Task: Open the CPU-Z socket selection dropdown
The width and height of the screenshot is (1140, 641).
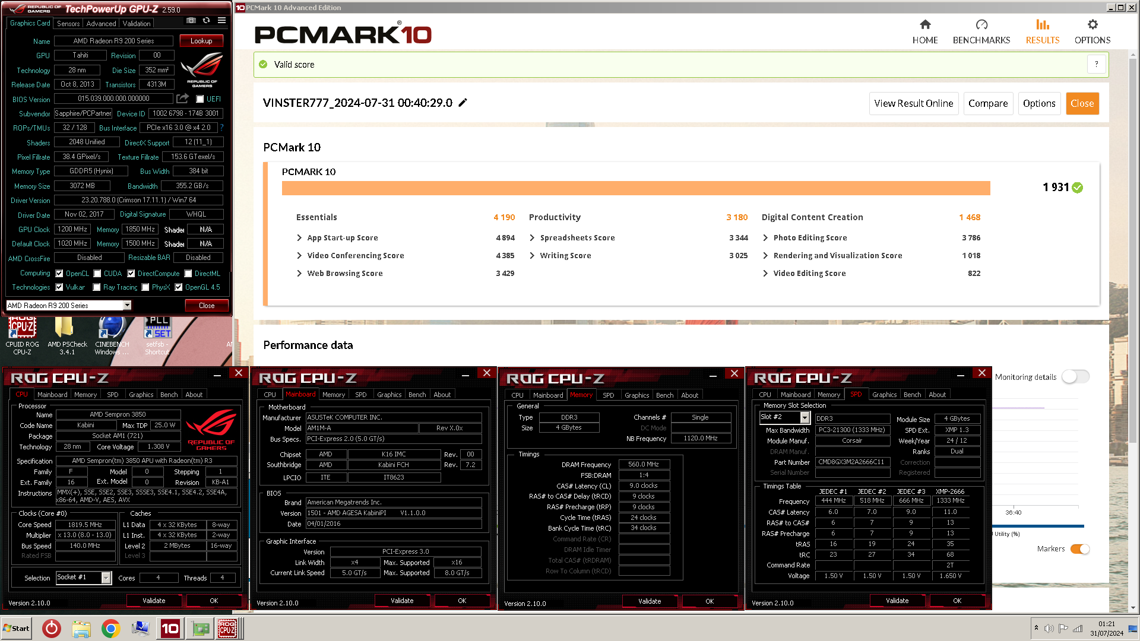Action: coord(106,577)
